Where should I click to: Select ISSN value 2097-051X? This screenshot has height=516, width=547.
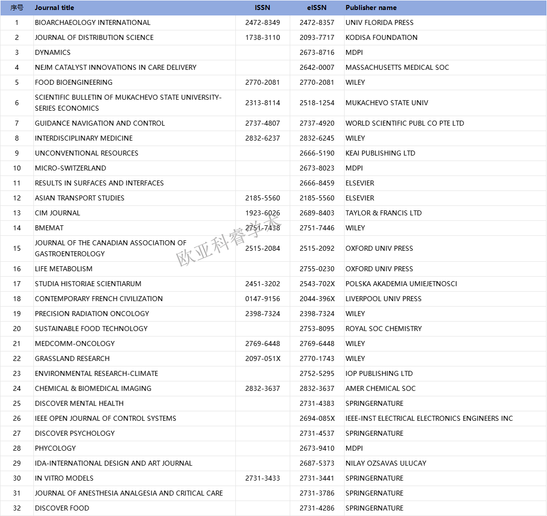[263, 359]
